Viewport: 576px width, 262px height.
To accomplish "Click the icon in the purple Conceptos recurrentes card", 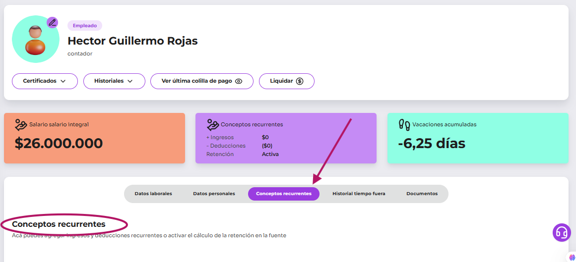I will 212,124.
